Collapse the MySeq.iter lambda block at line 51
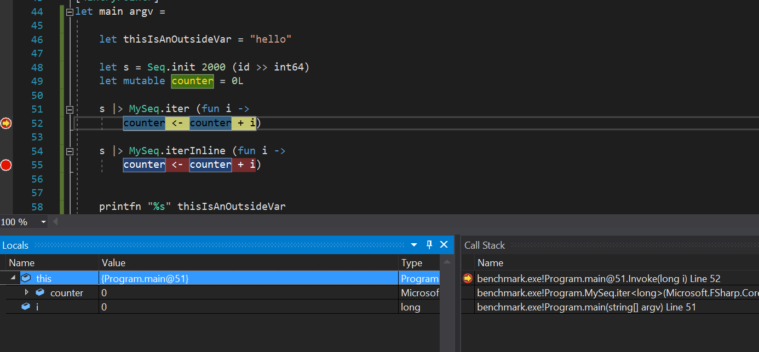Image resolution: width=759 pixels, height=352 pixels. (x=69, y=109)
